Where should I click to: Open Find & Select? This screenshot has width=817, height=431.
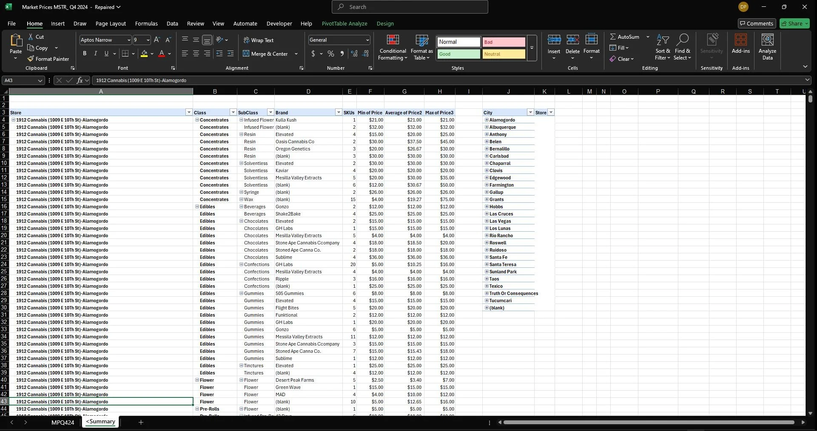(683, 47)
